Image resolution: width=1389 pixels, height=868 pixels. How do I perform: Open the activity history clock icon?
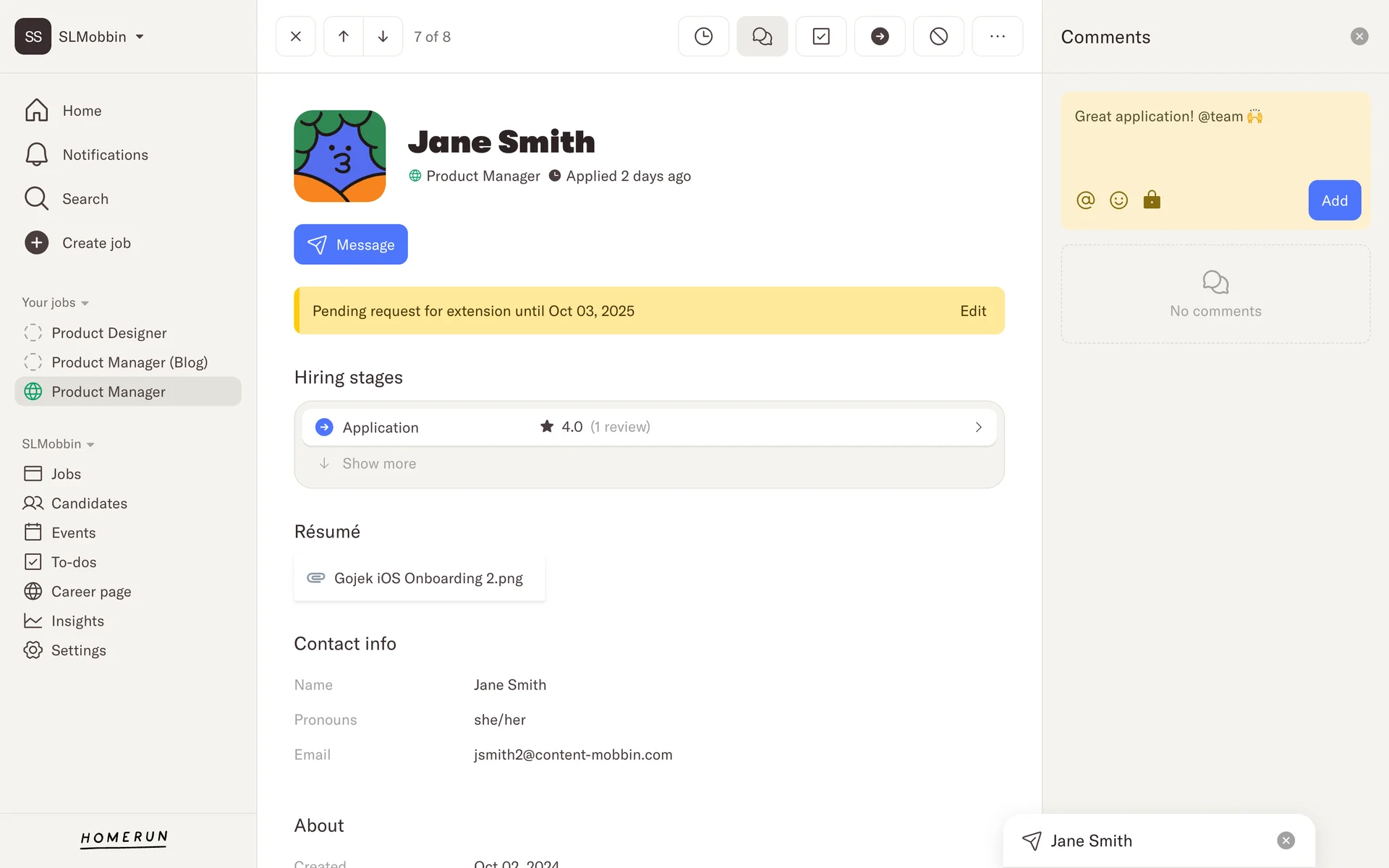pos(703,36)
